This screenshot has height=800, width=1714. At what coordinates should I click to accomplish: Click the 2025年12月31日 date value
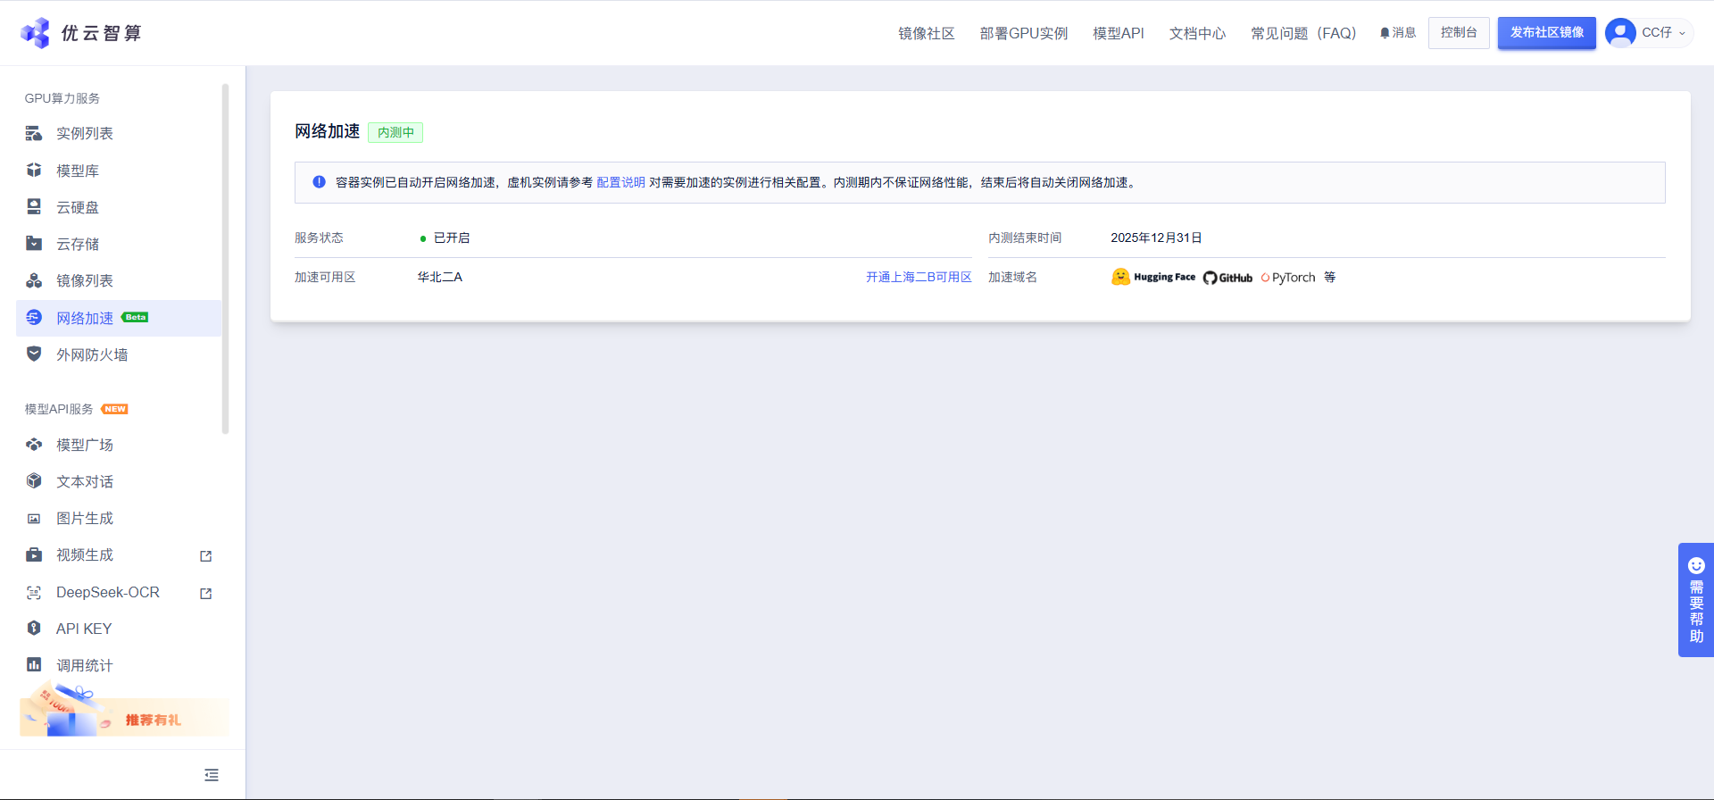click(x=1156, y=238)
